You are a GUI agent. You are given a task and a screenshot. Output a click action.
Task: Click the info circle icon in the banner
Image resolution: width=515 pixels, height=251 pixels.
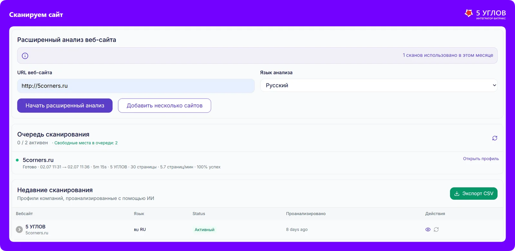point(25,56)
